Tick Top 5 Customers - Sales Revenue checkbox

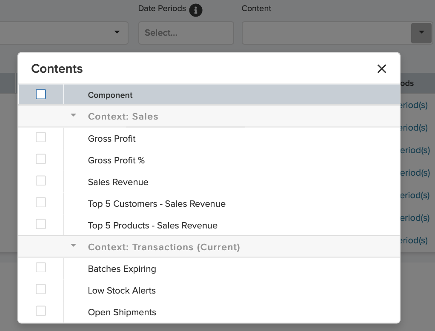click(x=41, y=203)
